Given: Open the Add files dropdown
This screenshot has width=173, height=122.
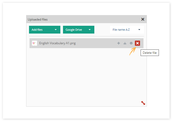Looking at the screenshot, I should [x=45, y=30].
